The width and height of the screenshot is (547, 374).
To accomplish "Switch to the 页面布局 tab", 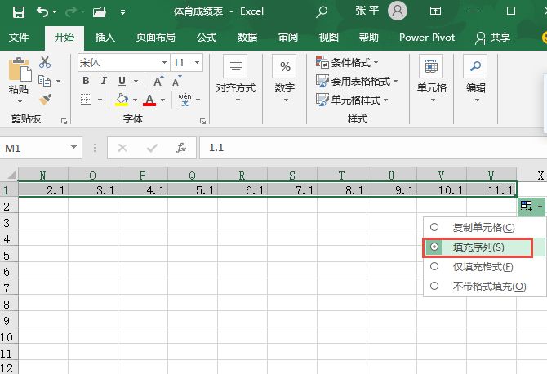I will coord(156,37).
